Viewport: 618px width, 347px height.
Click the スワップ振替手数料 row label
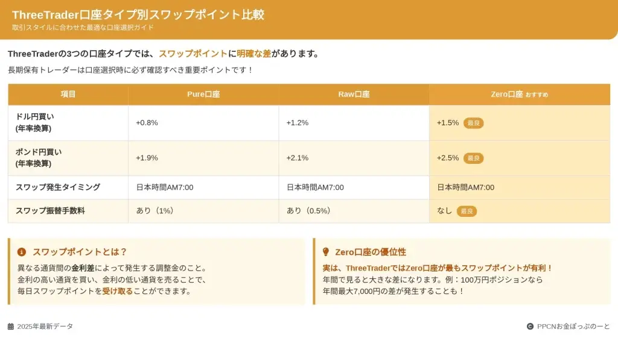coord(50,211)
